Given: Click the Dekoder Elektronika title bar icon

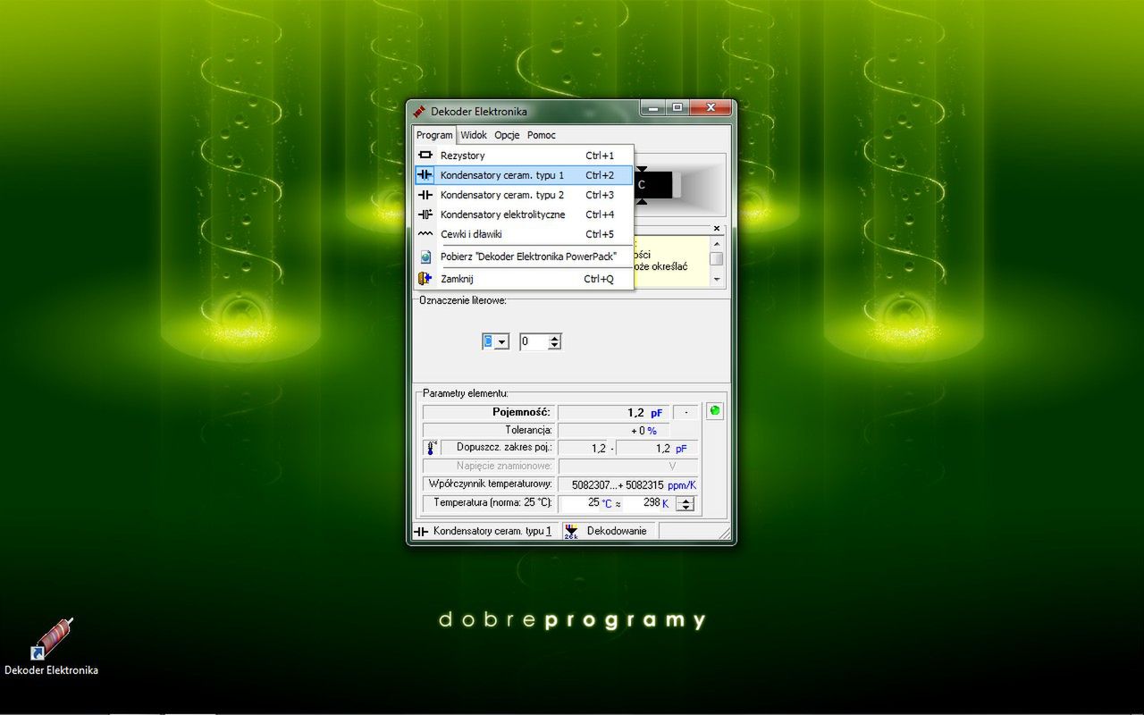Looking at the screenshot, I should pyautogui.click(x=419, y=111).
